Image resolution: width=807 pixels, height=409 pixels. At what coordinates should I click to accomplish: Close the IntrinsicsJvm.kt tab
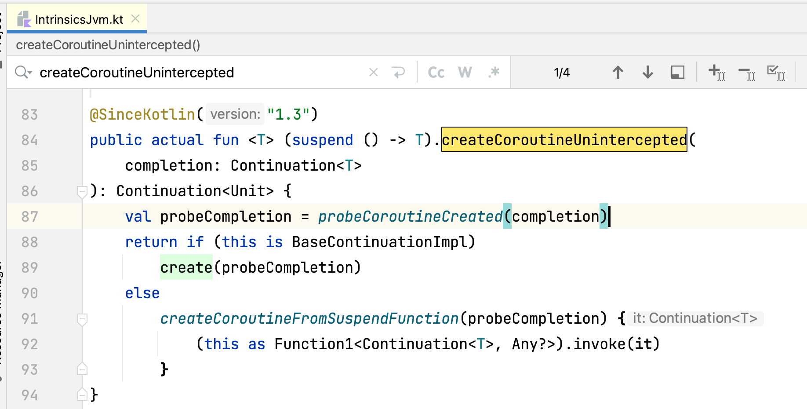pyautogui.click(x=135, y=19)
